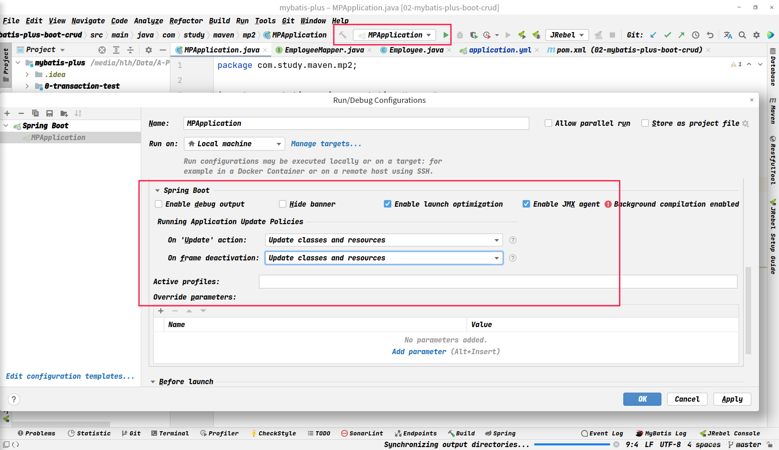Viewport: 779px width, 450px height.
Task: Add override parameter with plus icon
Action: click(161, 311)
